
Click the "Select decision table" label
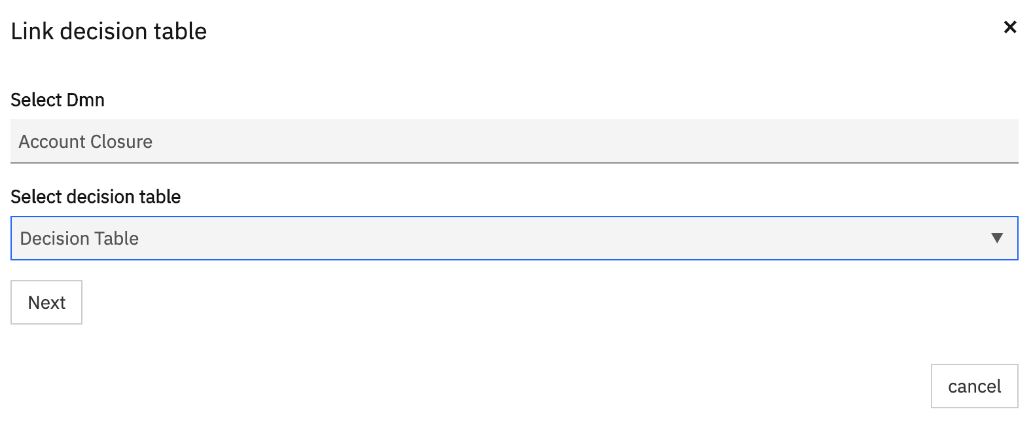[x=96, y=197]
